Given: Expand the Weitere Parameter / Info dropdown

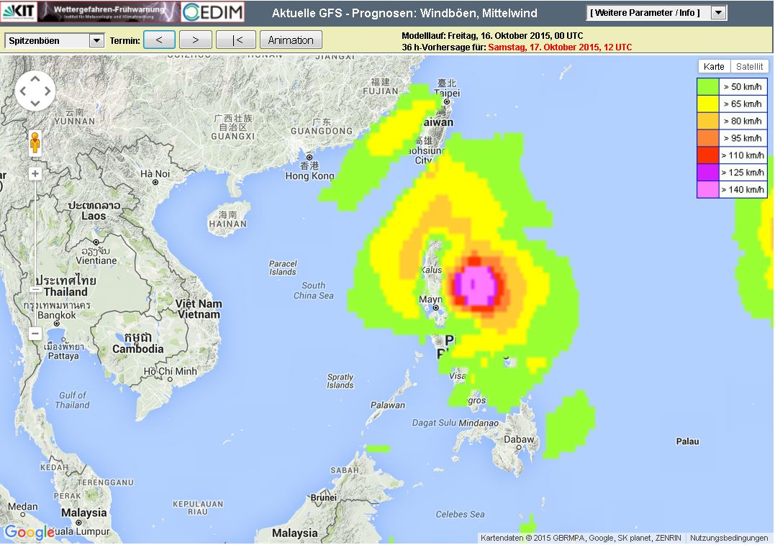Looking at the screenshot, I should click(656, 13).
